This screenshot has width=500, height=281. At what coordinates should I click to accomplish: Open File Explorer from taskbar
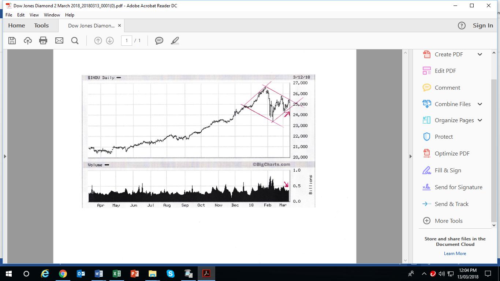[153, 273]
